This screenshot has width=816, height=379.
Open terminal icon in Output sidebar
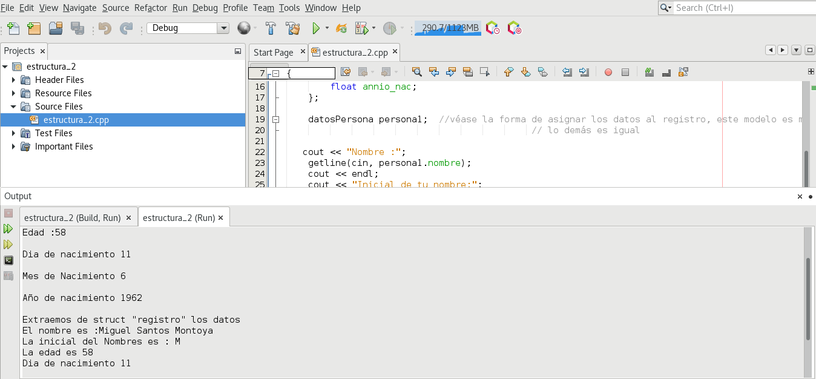coord(8,260)
